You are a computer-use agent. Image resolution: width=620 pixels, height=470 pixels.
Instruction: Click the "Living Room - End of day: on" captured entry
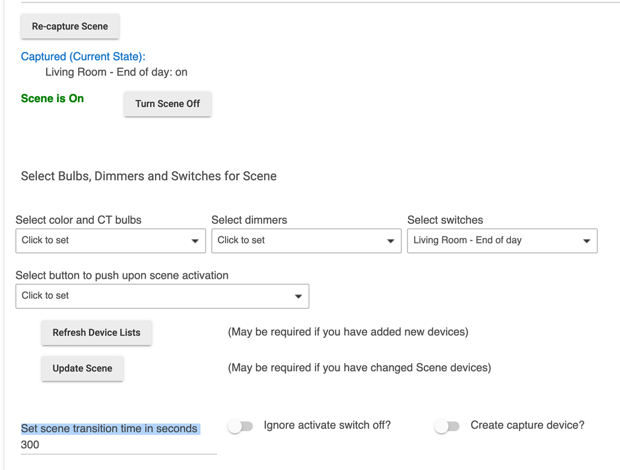116,72
